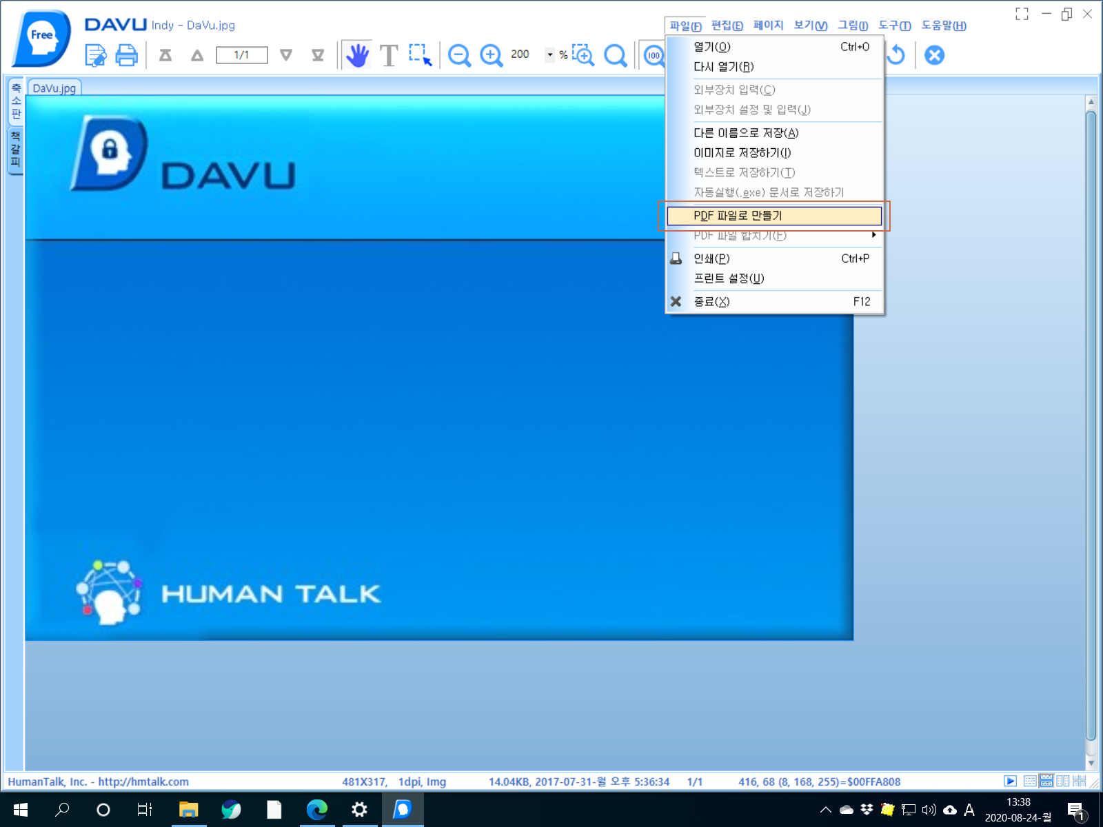Click the zoom in magnifier

491,55
